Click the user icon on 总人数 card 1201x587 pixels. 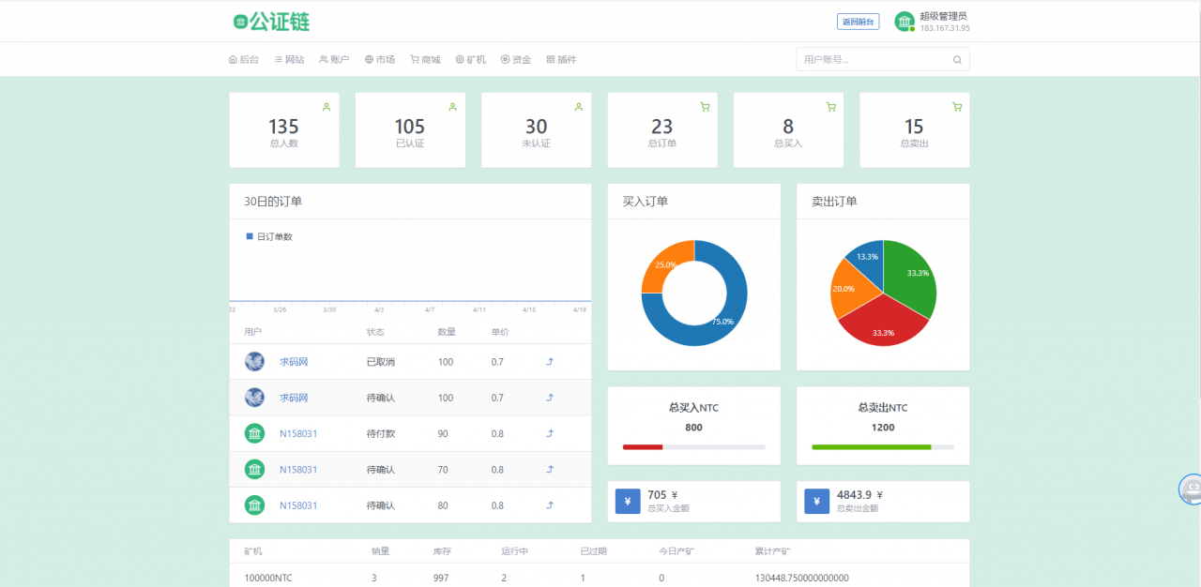[327, 107]
